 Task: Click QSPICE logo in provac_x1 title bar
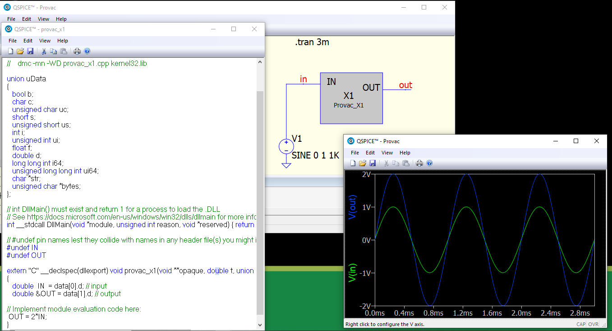(x=9, y=29)
